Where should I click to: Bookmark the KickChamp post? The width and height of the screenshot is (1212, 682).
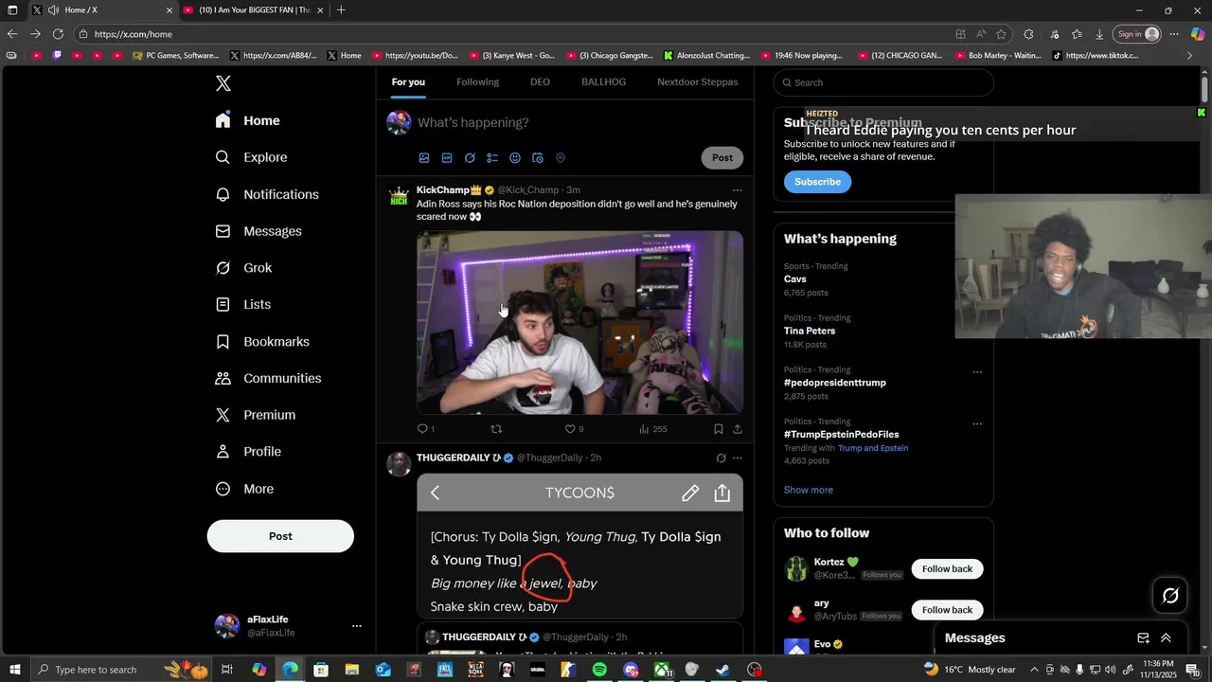coord(719,429)
